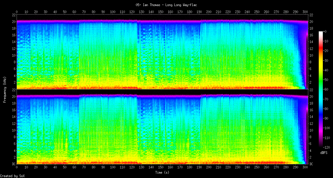Click the "Created by SoX" text
This screenshot has width=333, height=178.
click(12, 176)
